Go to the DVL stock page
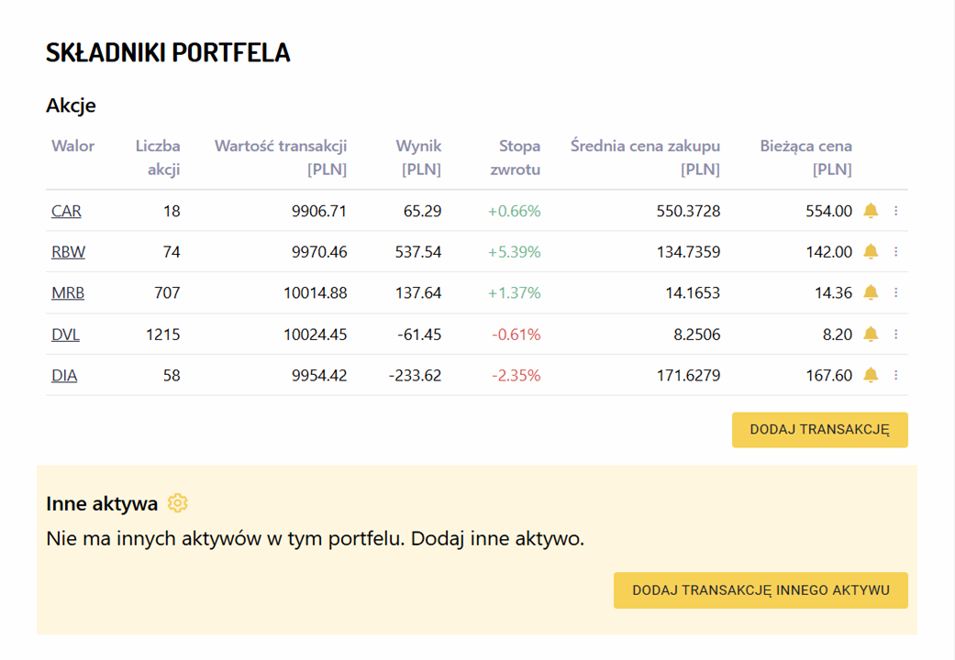Image resolution: width=955 pixels, height=660 pixels. [65, 335]
